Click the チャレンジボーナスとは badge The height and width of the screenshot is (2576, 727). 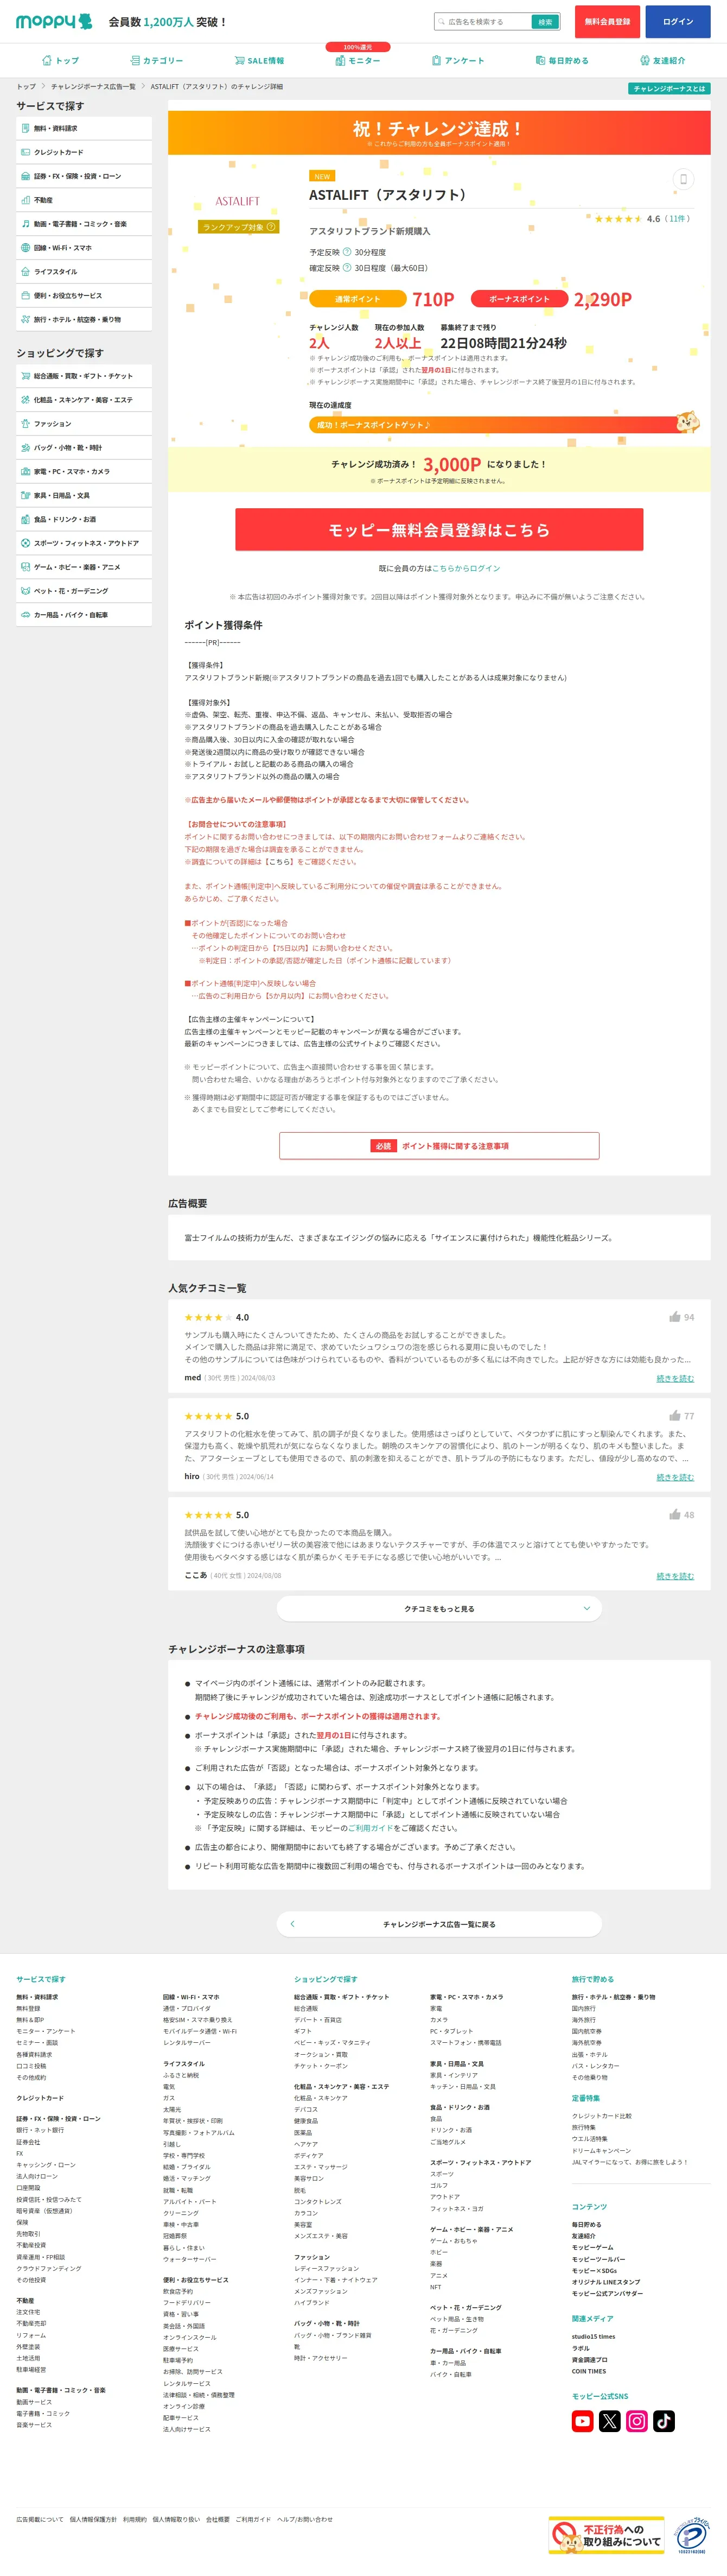coord(669,88)
